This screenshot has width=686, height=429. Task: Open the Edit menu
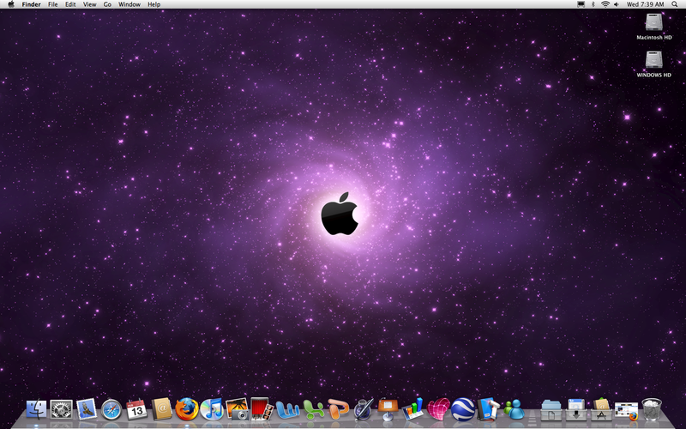(70, 4)
